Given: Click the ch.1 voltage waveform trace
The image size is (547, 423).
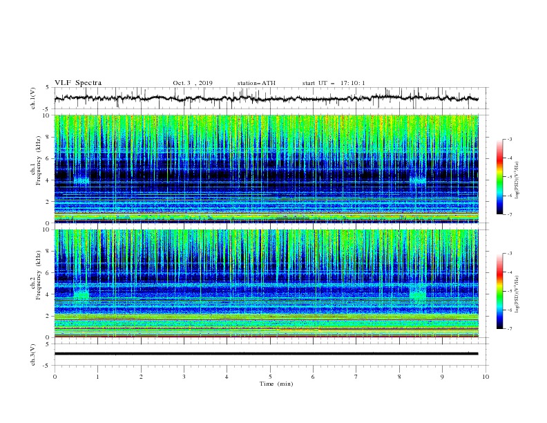Looking at the screenshot, I should click(x=266, y=98).
